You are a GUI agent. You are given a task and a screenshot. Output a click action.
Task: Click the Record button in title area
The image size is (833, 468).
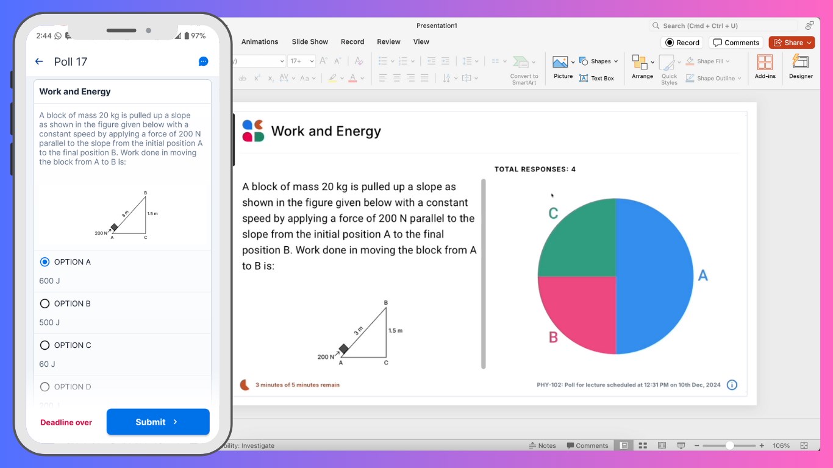coord(682,43)
